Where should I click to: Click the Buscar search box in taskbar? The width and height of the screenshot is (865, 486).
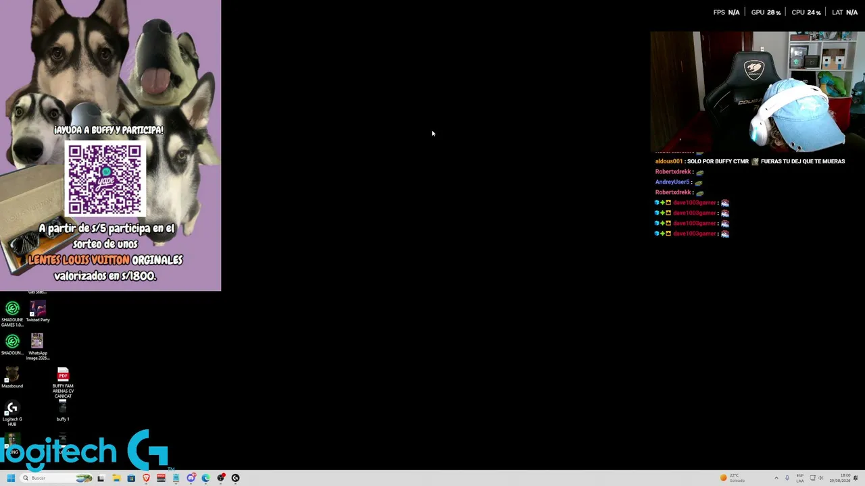56,478
